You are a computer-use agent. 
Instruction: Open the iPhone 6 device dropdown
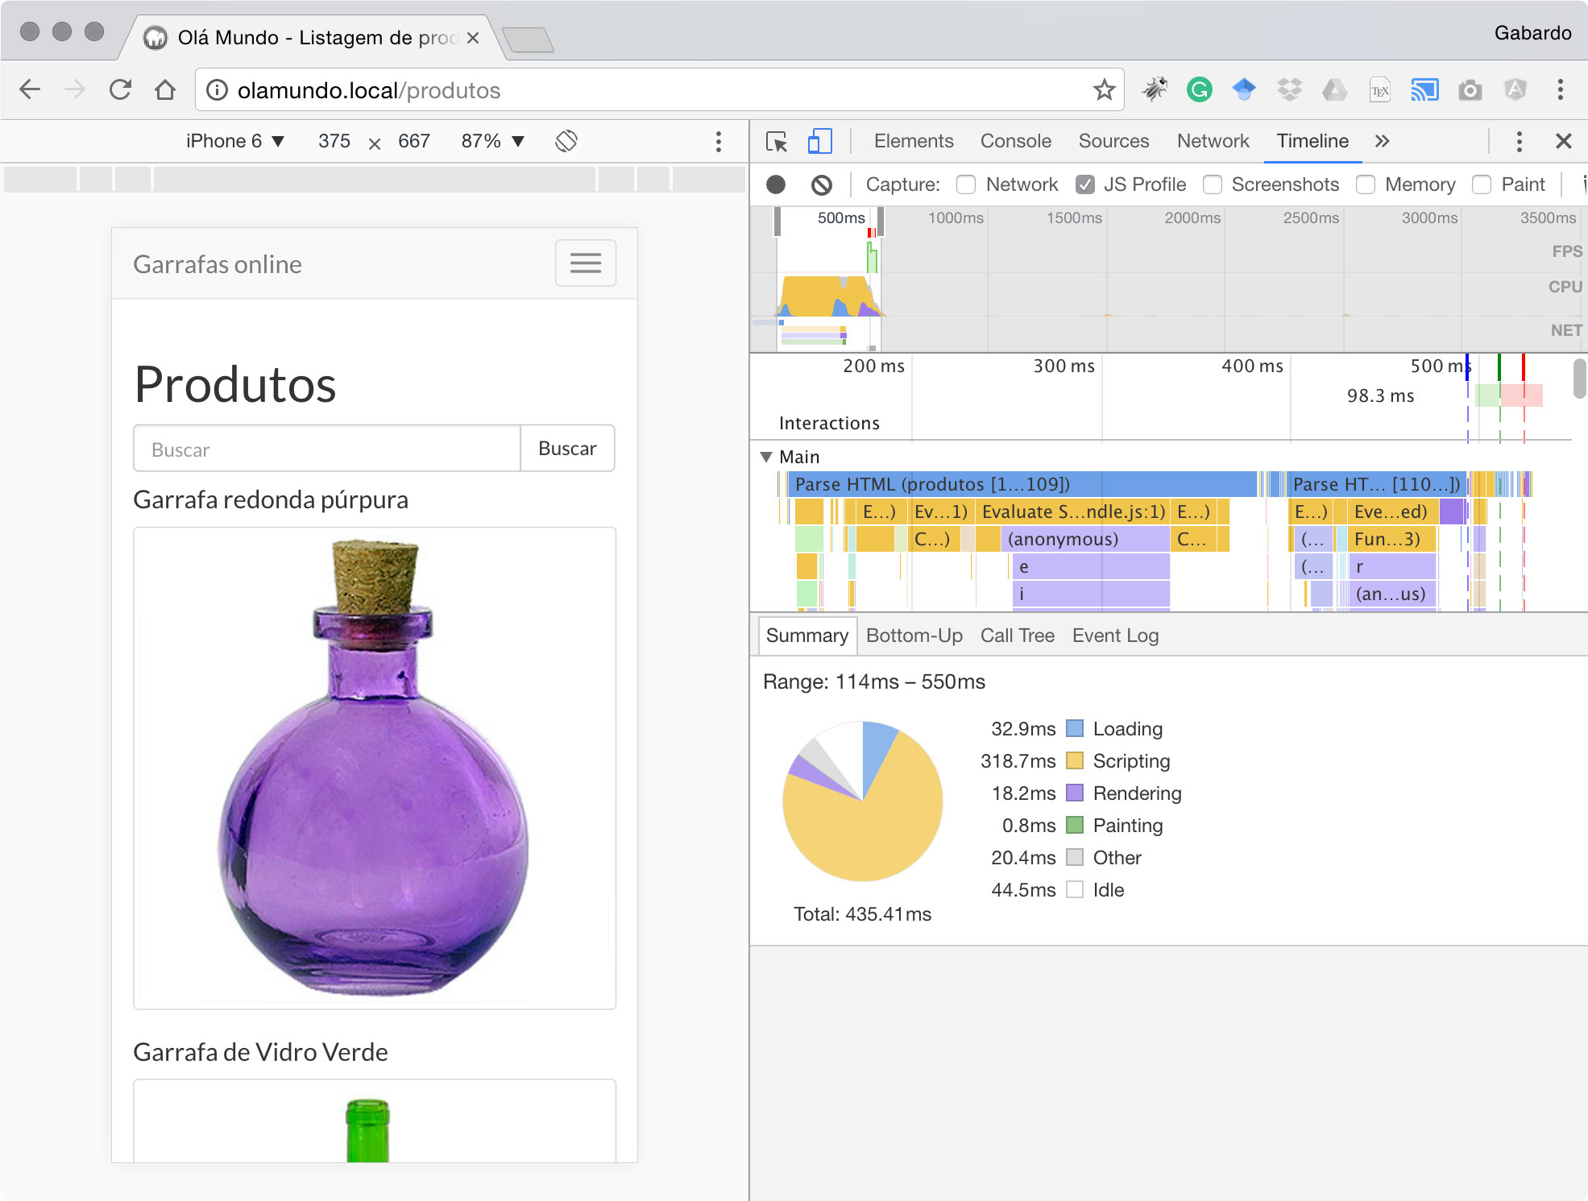[x=234, y=141]
